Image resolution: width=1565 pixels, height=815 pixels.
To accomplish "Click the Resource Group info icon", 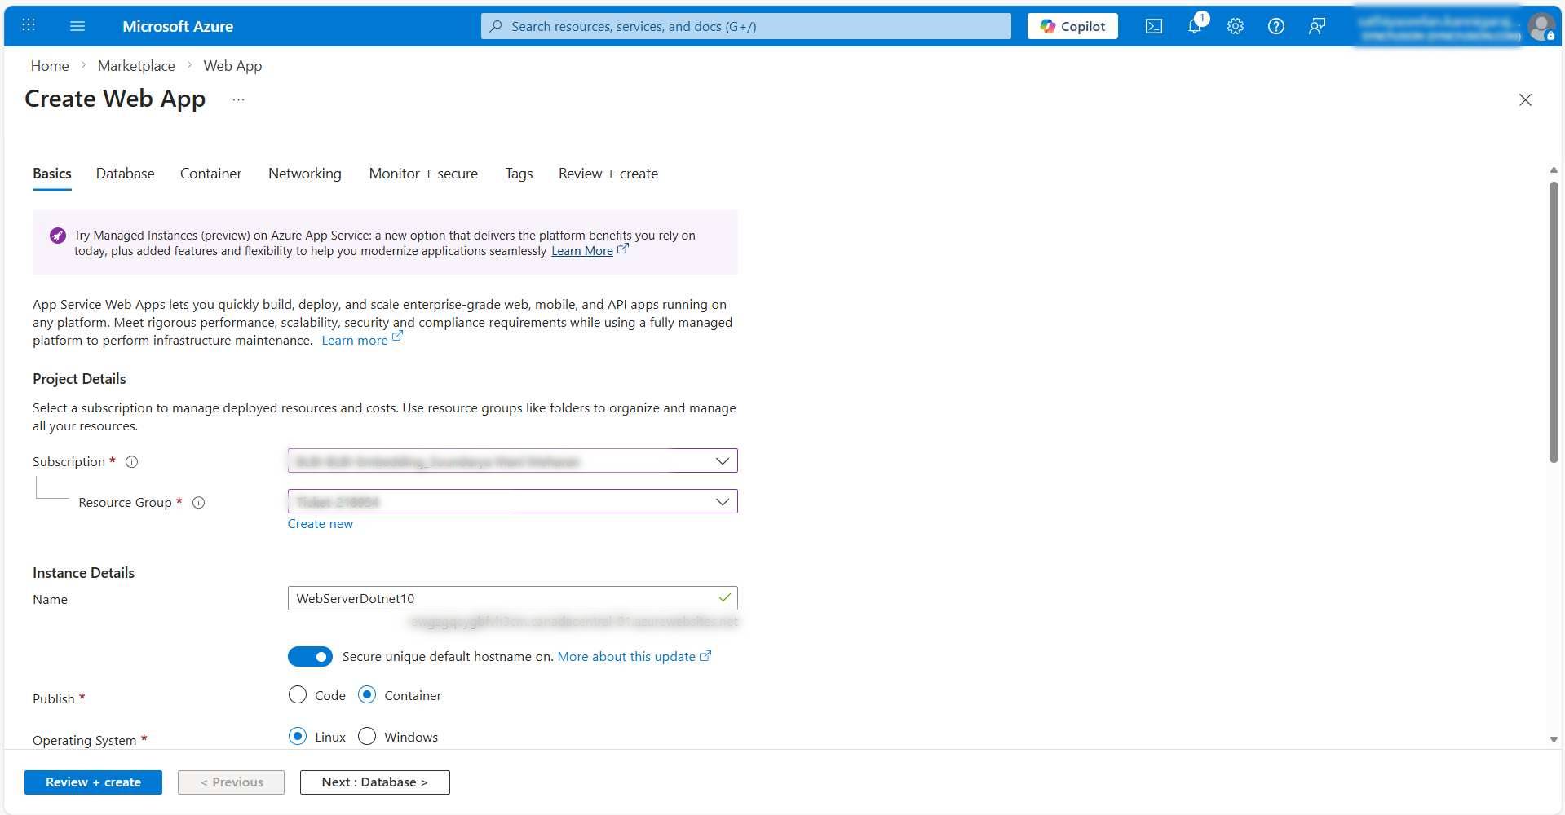I will 198,503.
